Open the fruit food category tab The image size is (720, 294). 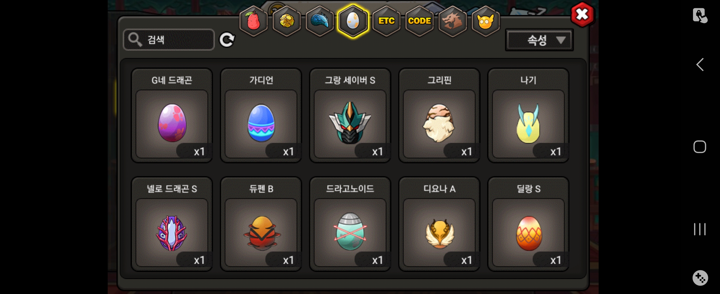(254, 21)
